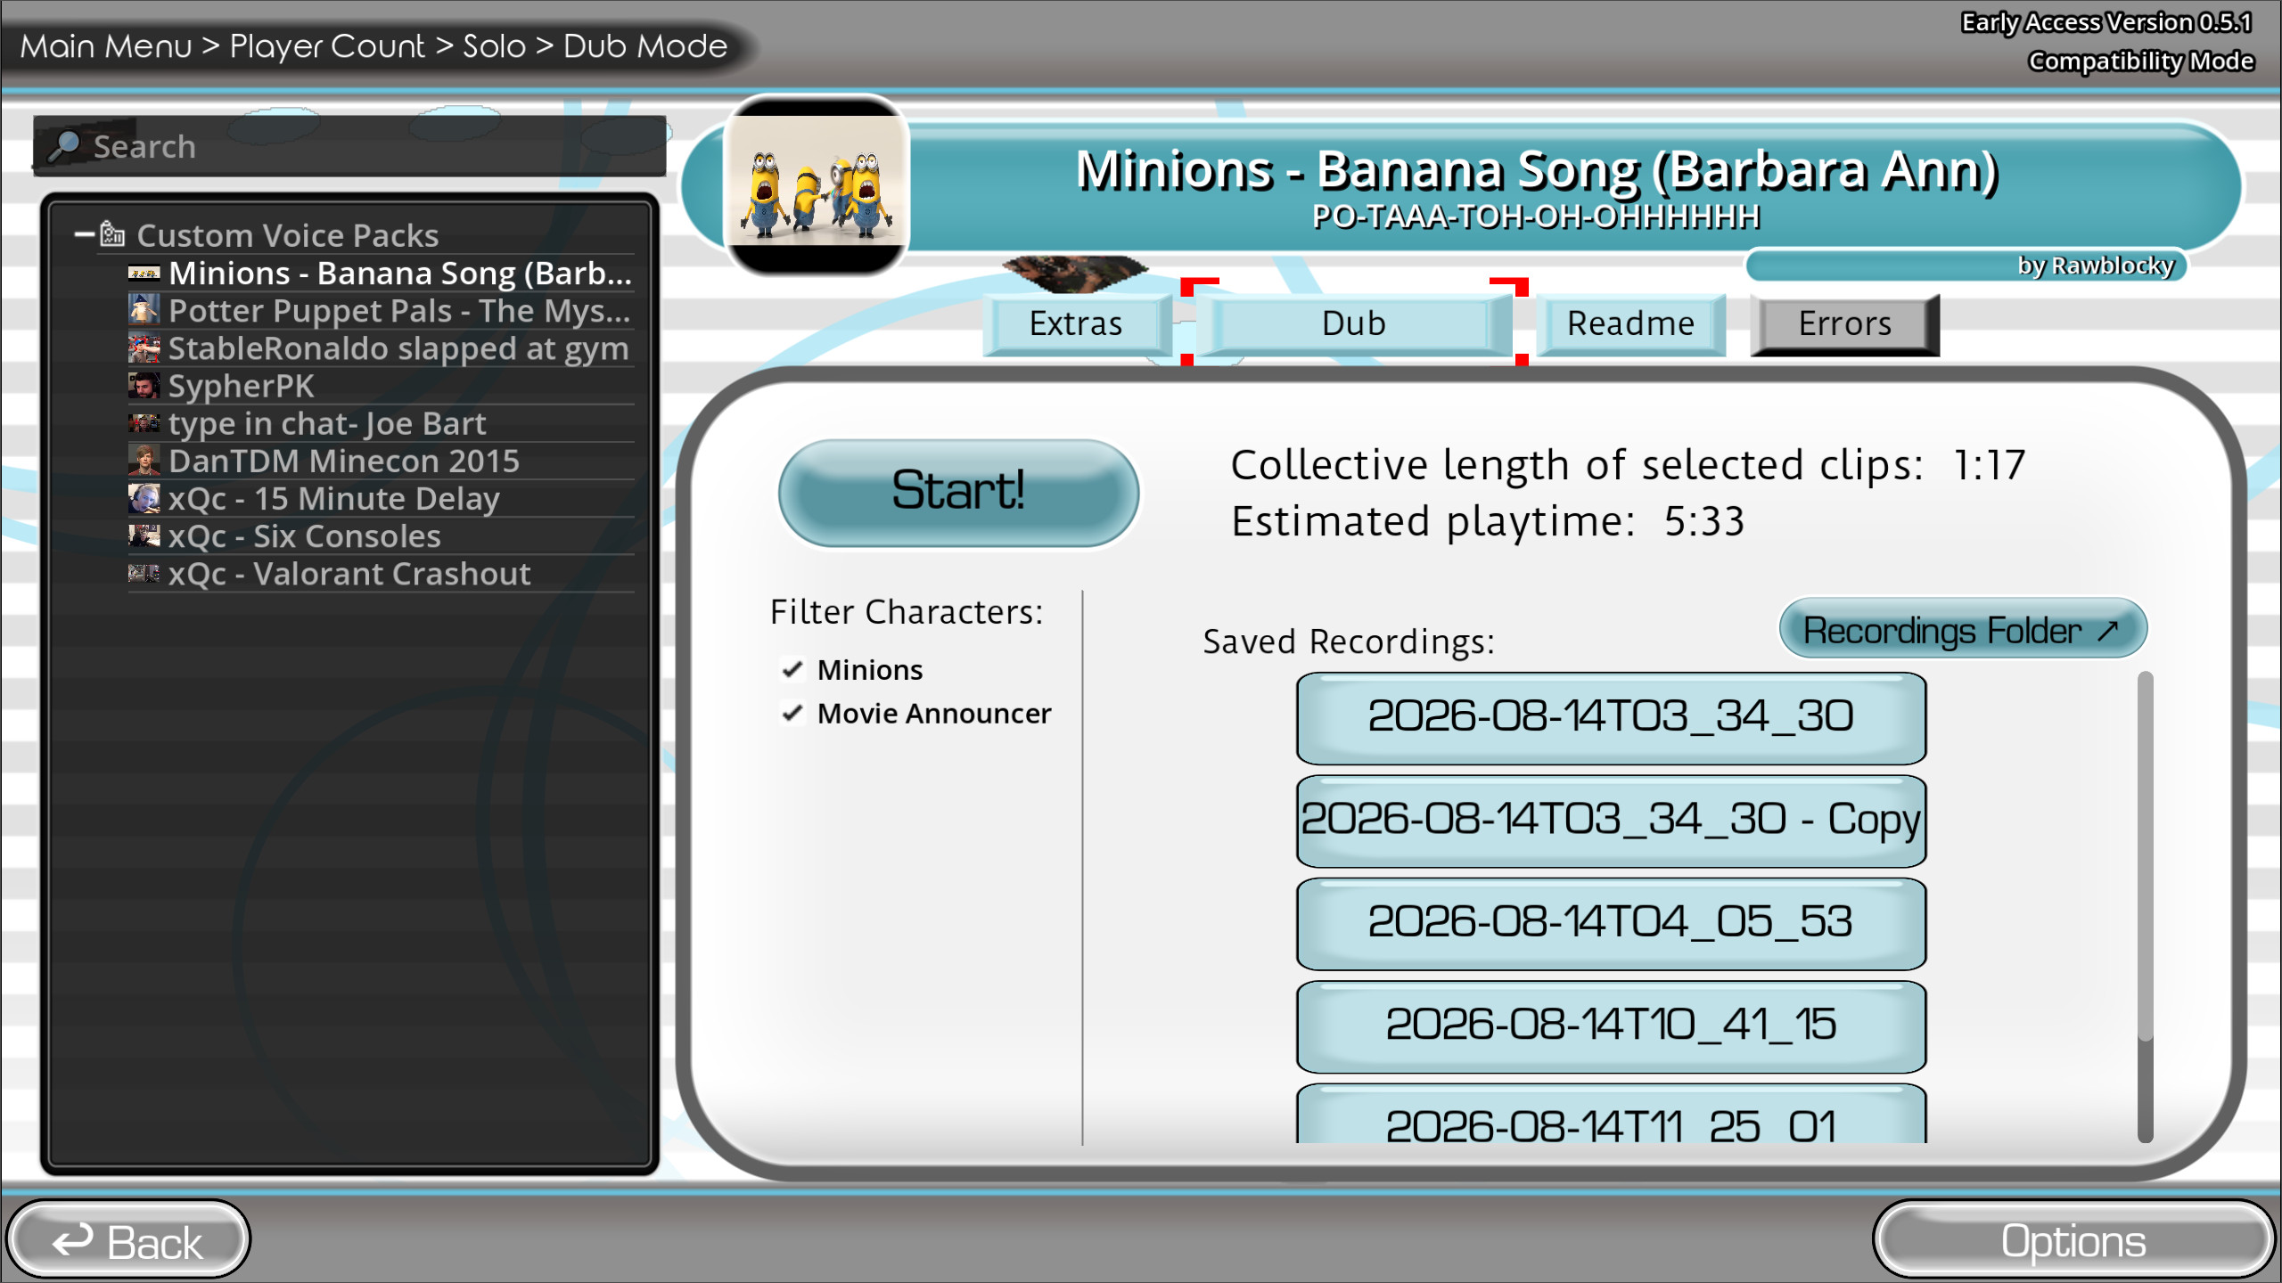Open recording 2026-08-14T03_34_30 - Copy
The image size is (2282, 1283).
tap(1611, 820)
